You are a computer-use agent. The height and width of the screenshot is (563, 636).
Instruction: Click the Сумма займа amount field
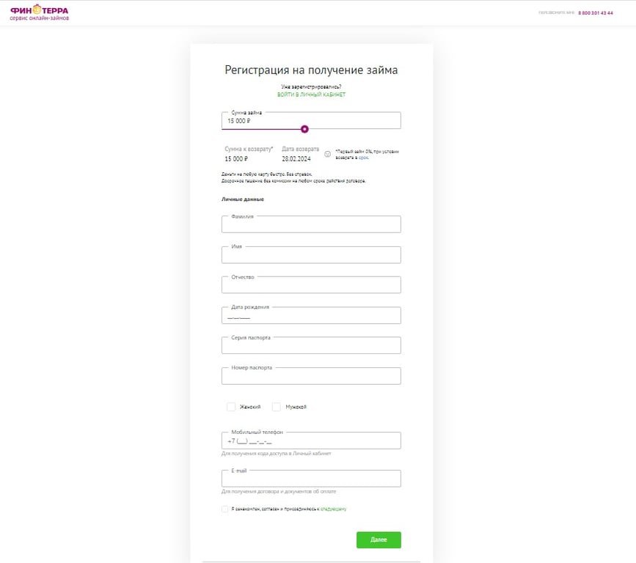pyautogui.click(x=311, y=120)
